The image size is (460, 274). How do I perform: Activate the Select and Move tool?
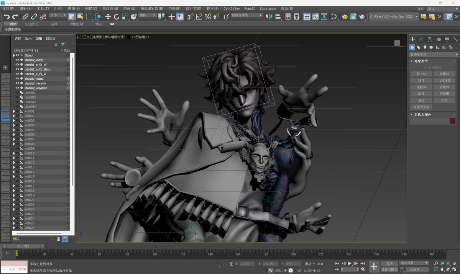pyautogui.click(x=108, y=16)
